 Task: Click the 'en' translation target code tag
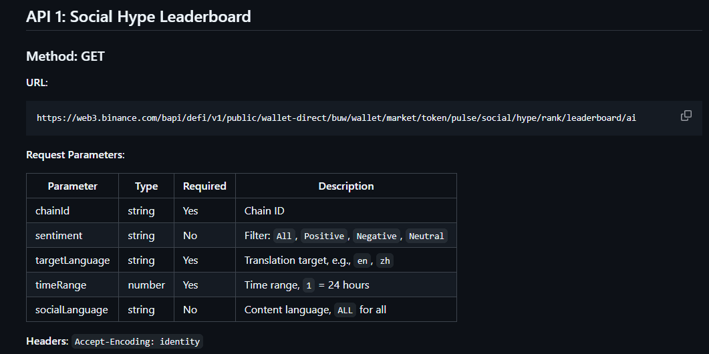362,261
